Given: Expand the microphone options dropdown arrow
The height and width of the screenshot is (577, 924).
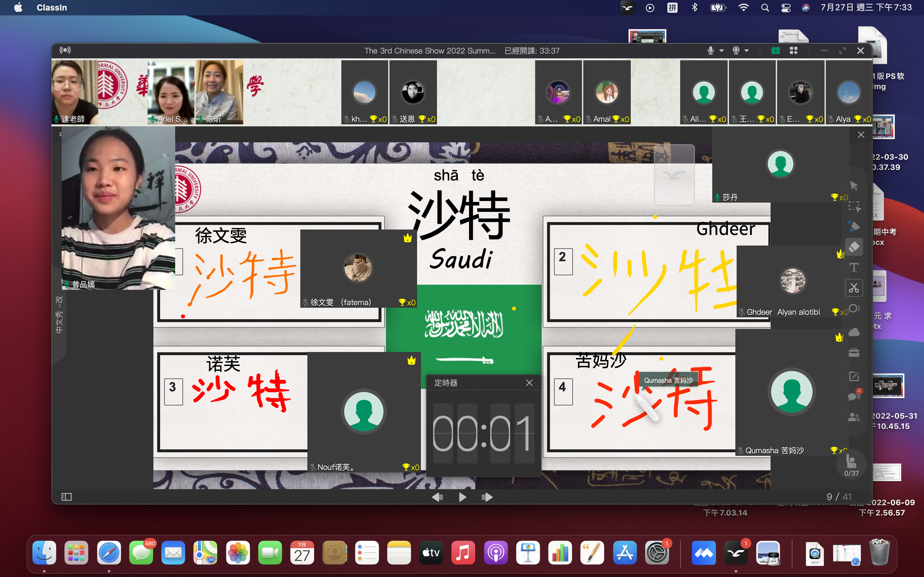Looking at the screenshot, I should 721,50.
